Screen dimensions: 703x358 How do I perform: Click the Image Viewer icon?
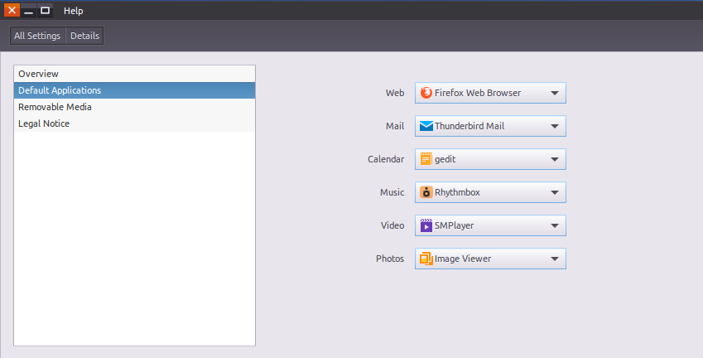tap(426, 259)
